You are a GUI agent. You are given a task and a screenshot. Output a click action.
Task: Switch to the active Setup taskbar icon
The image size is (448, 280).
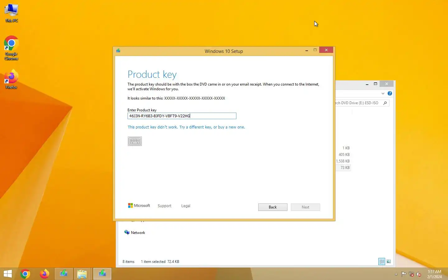pyautogui.click(x=102, y=274)
